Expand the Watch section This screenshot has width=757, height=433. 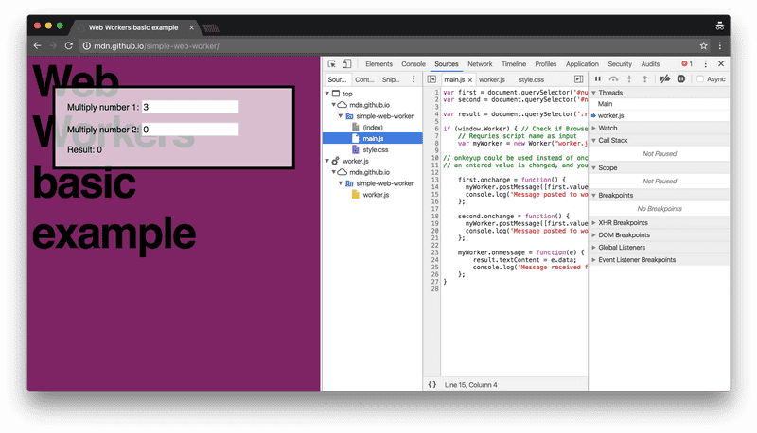(x=607, y=128)
